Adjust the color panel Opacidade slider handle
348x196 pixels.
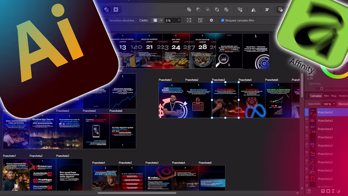pyautogui.click(x=322, y=88)
